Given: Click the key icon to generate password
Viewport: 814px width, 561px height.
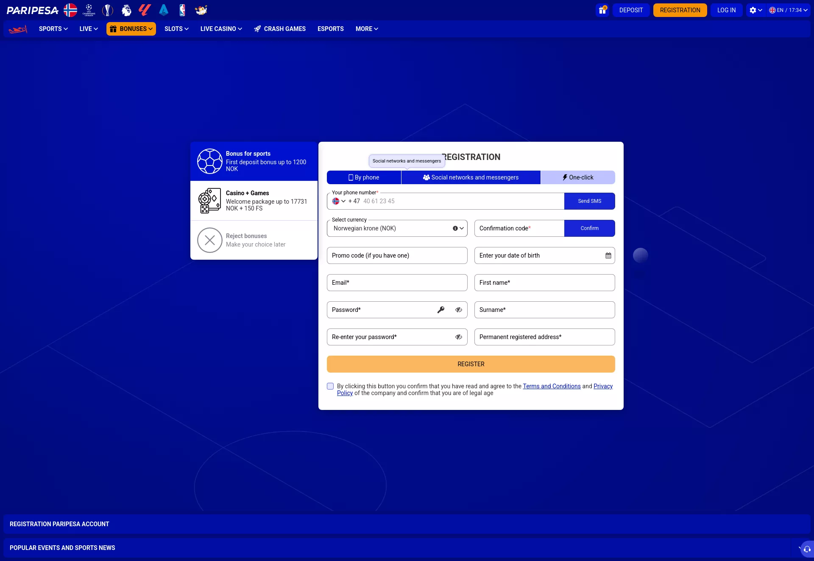Looking at the screenshot, I should (441, 310).
